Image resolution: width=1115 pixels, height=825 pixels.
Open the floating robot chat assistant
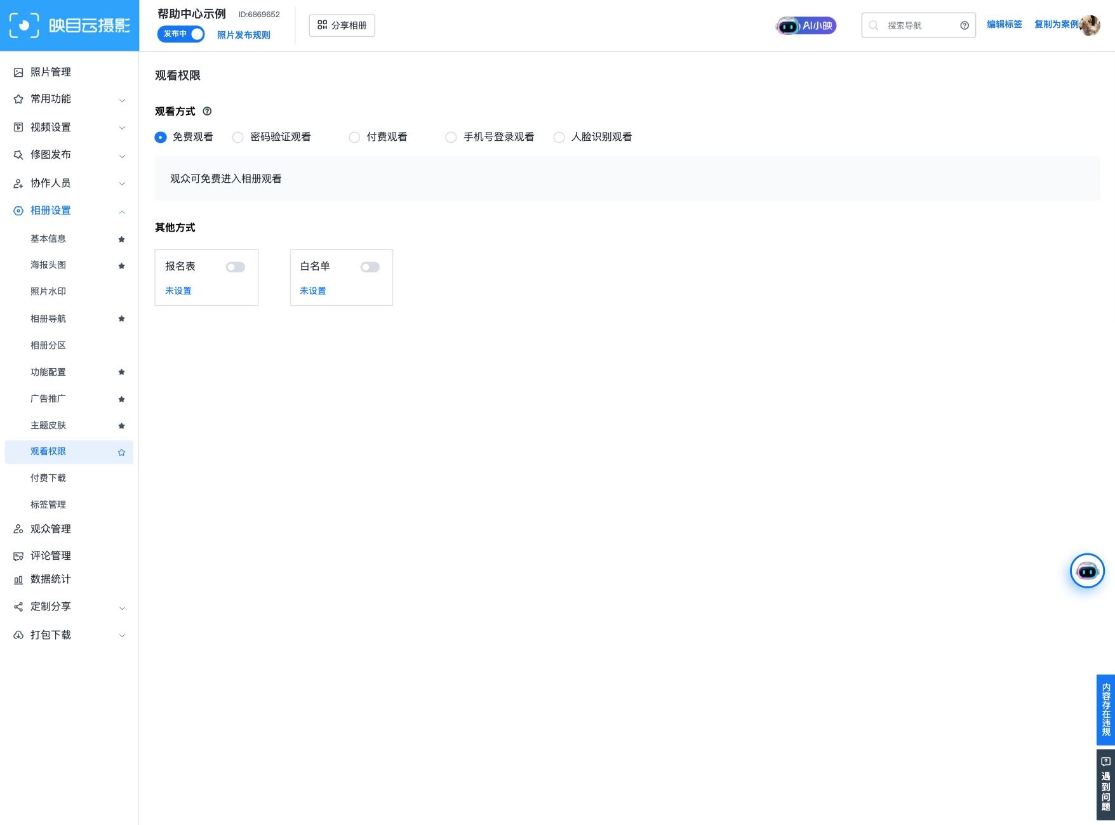[1087, 571]
